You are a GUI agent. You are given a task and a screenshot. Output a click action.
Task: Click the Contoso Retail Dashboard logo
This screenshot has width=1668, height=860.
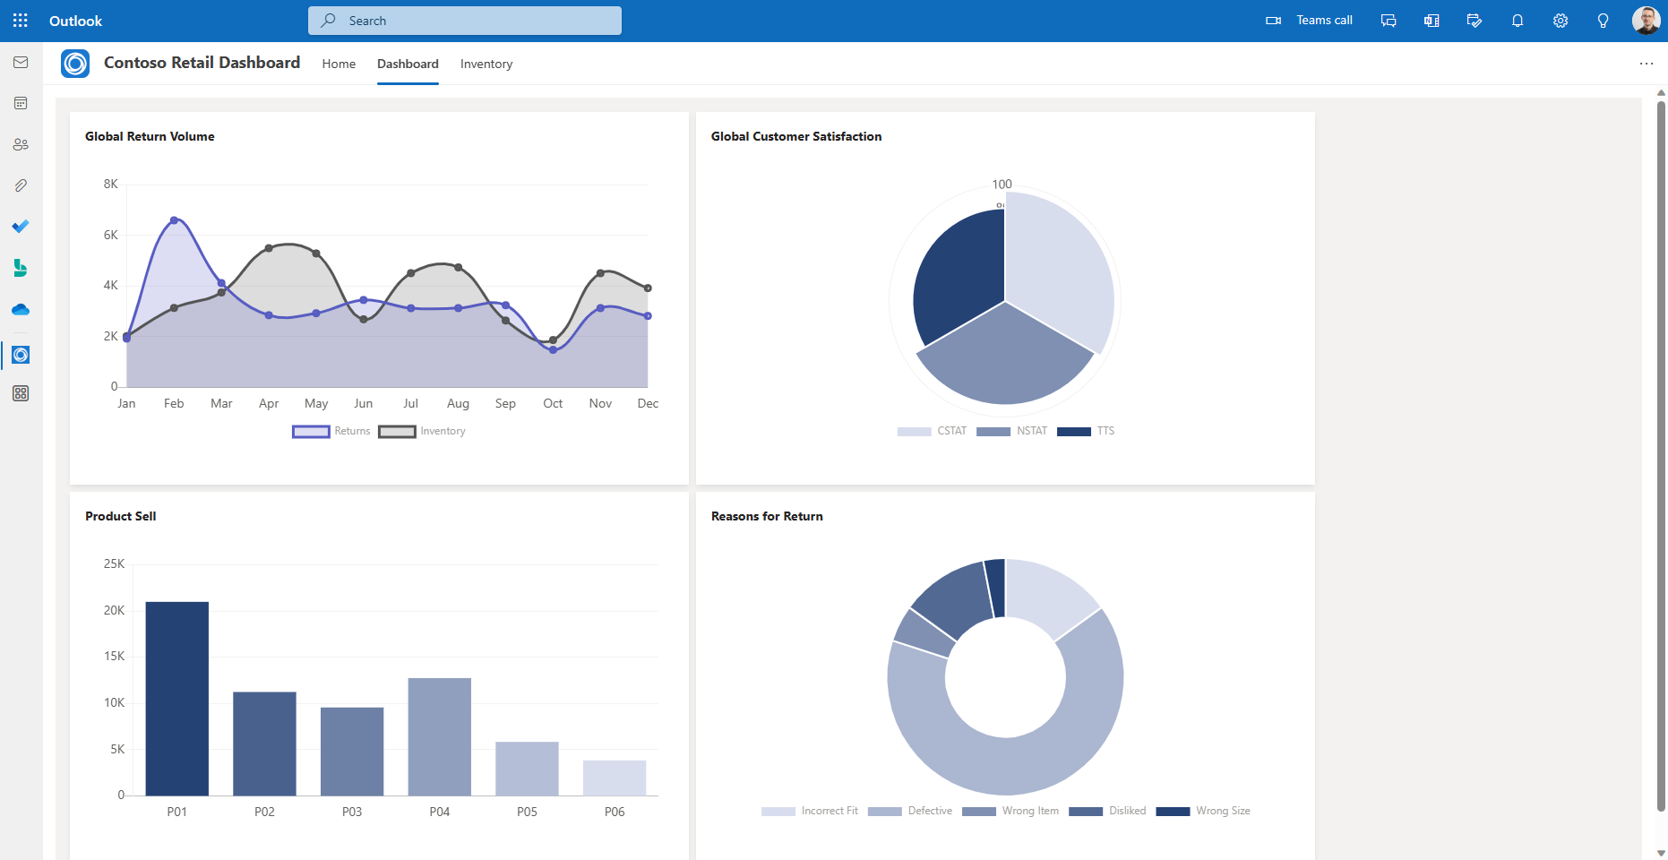tap(75, 64)
